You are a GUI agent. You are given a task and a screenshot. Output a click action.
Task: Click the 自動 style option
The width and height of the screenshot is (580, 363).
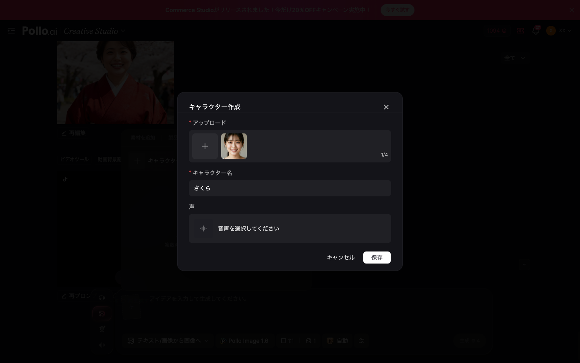click(x=338, y=341)
